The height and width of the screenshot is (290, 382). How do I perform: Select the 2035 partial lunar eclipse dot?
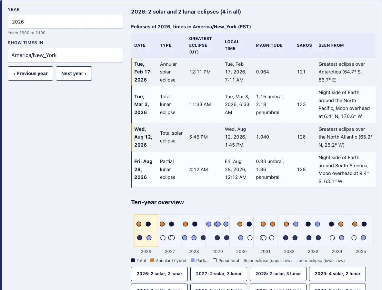(x=363, y=238)
